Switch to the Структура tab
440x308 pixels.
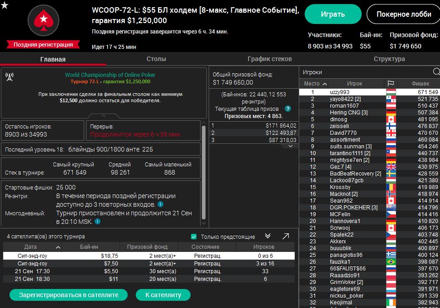point(389,59)
